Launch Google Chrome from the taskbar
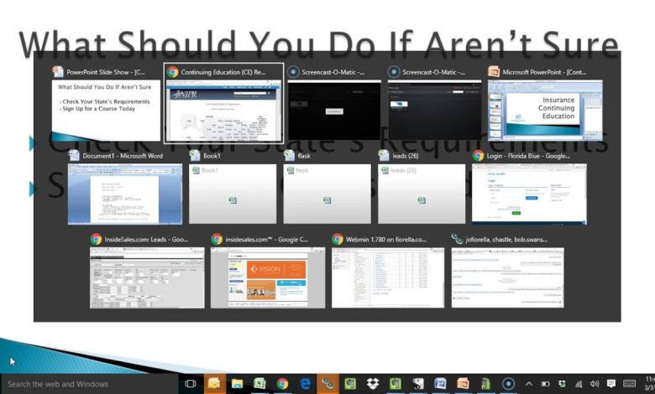Image resolution: width=655 pixels, height=394 pixels. [282, 384]
